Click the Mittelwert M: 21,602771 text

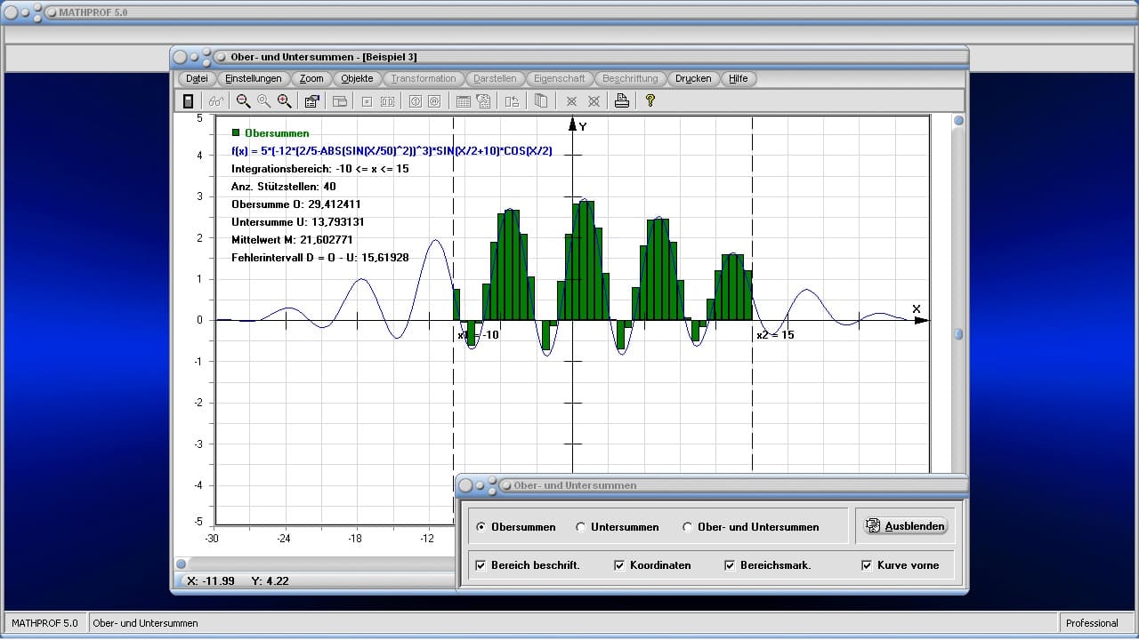292,240
